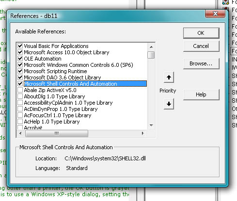Select 'Visual Basic For Applications' entry
The image size is (237, 201).
click(x=56, y=46)
